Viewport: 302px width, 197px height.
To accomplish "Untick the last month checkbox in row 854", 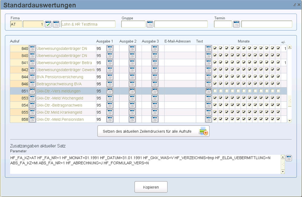I will pos(278,105).
